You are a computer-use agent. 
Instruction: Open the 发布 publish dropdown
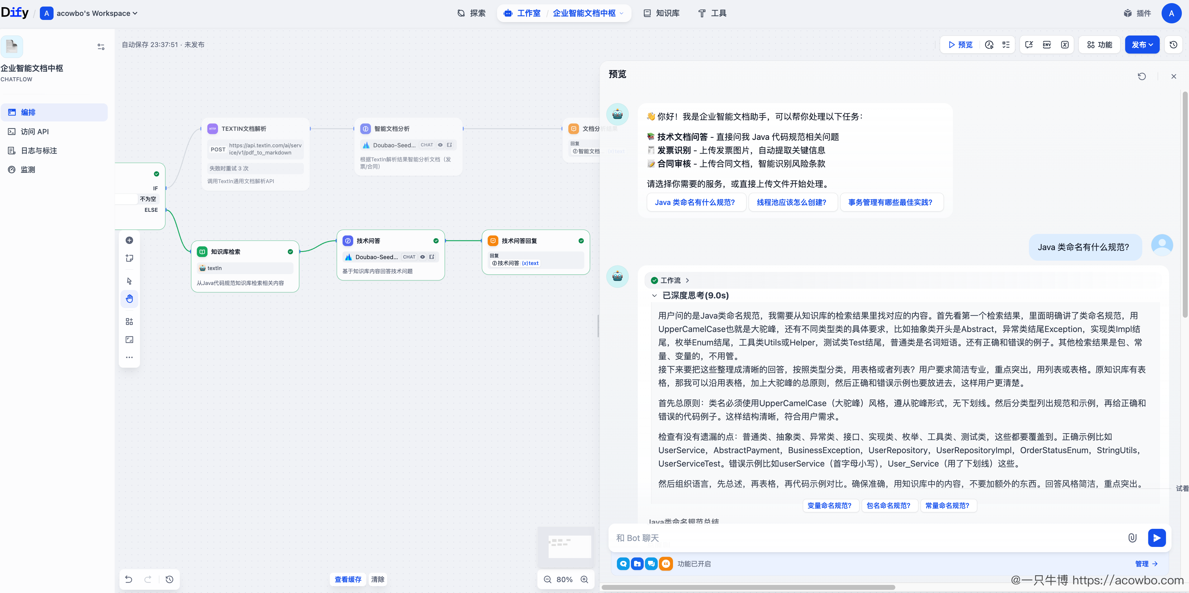click(x=1141, y=45)
